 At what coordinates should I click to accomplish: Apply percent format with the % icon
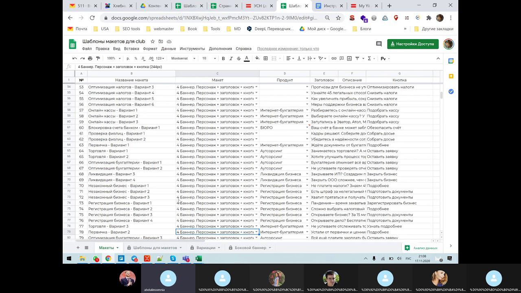136,58
